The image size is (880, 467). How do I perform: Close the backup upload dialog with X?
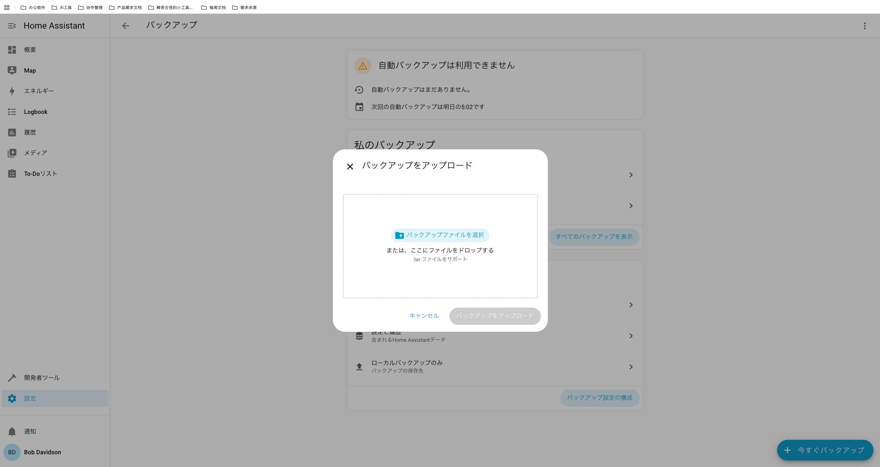(x=350, y=167)
